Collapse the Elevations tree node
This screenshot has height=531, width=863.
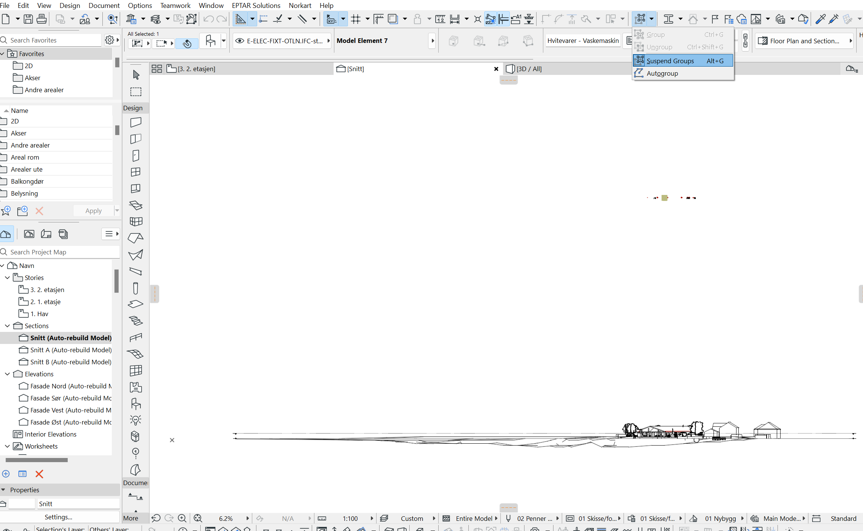click(8, 374)
